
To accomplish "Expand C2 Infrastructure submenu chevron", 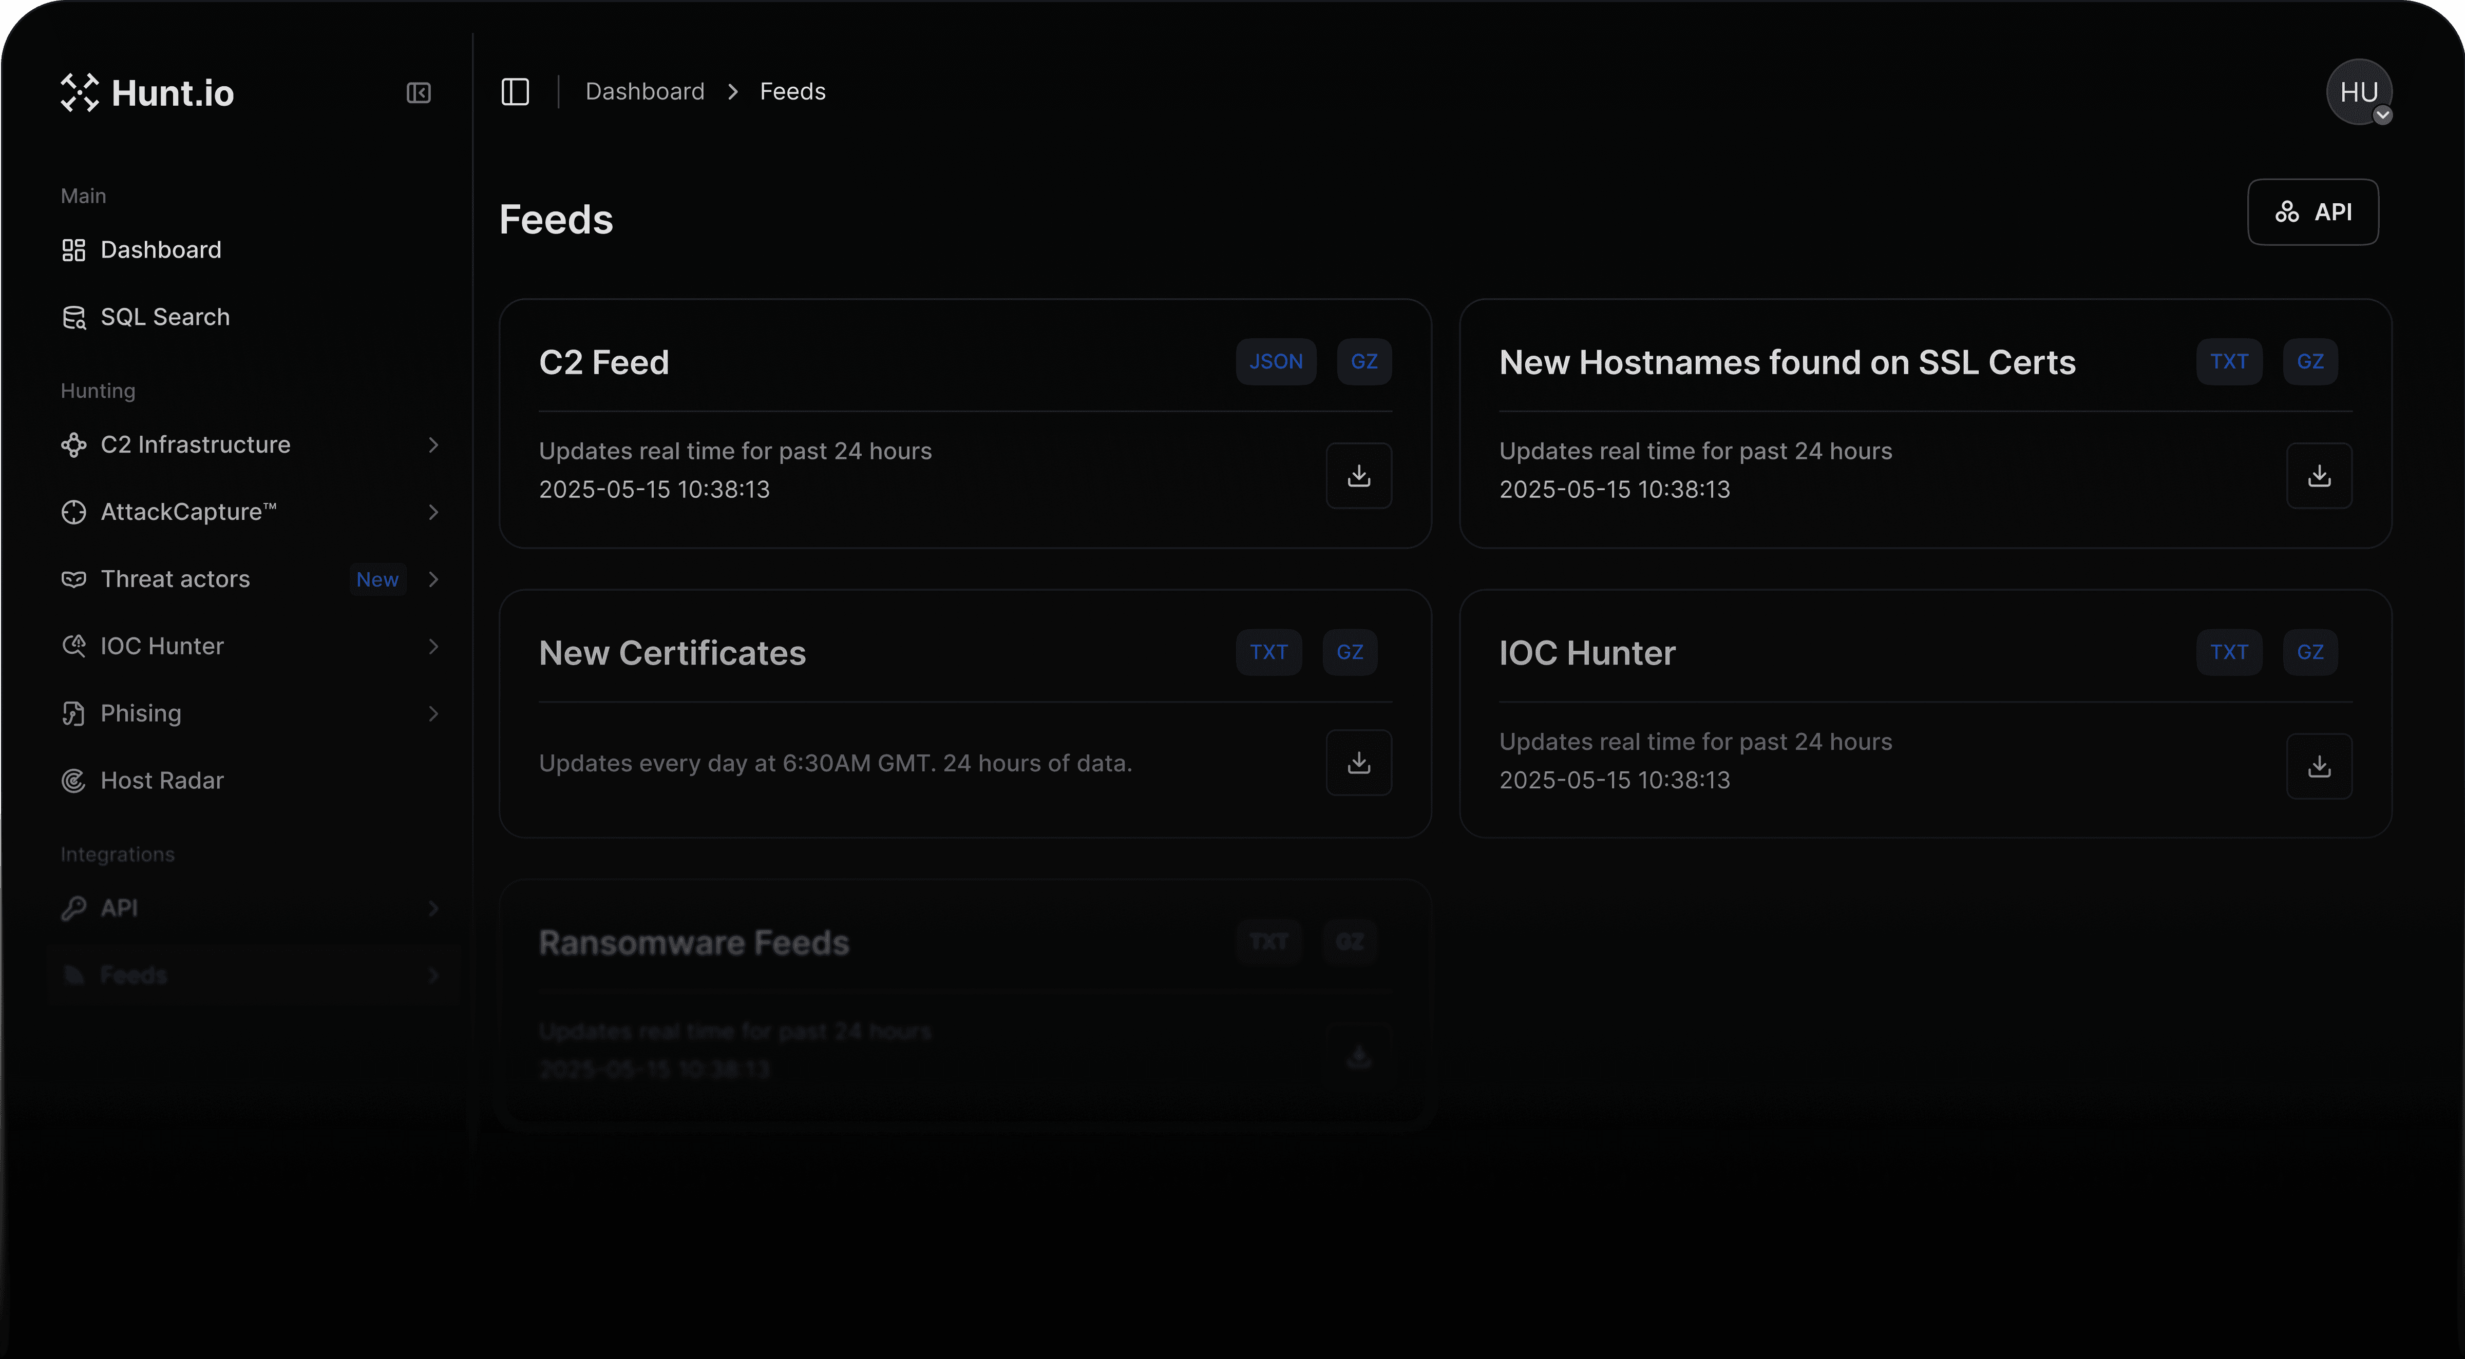I will [x=433, y=445].
